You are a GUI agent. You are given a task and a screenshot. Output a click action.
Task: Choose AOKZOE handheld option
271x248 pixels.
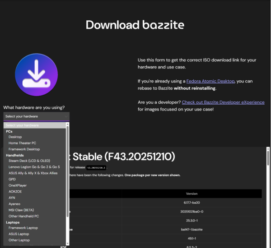35,192
